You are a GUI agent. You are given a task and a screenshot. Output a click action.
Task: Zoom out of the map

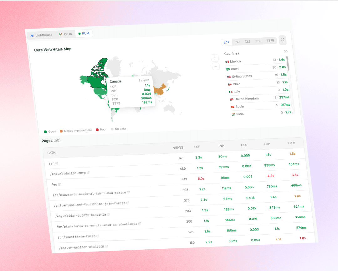[216, 66]
